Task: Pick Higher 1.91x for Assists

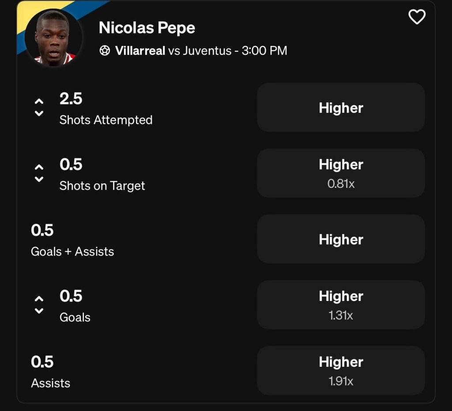Action: point(341,370)
